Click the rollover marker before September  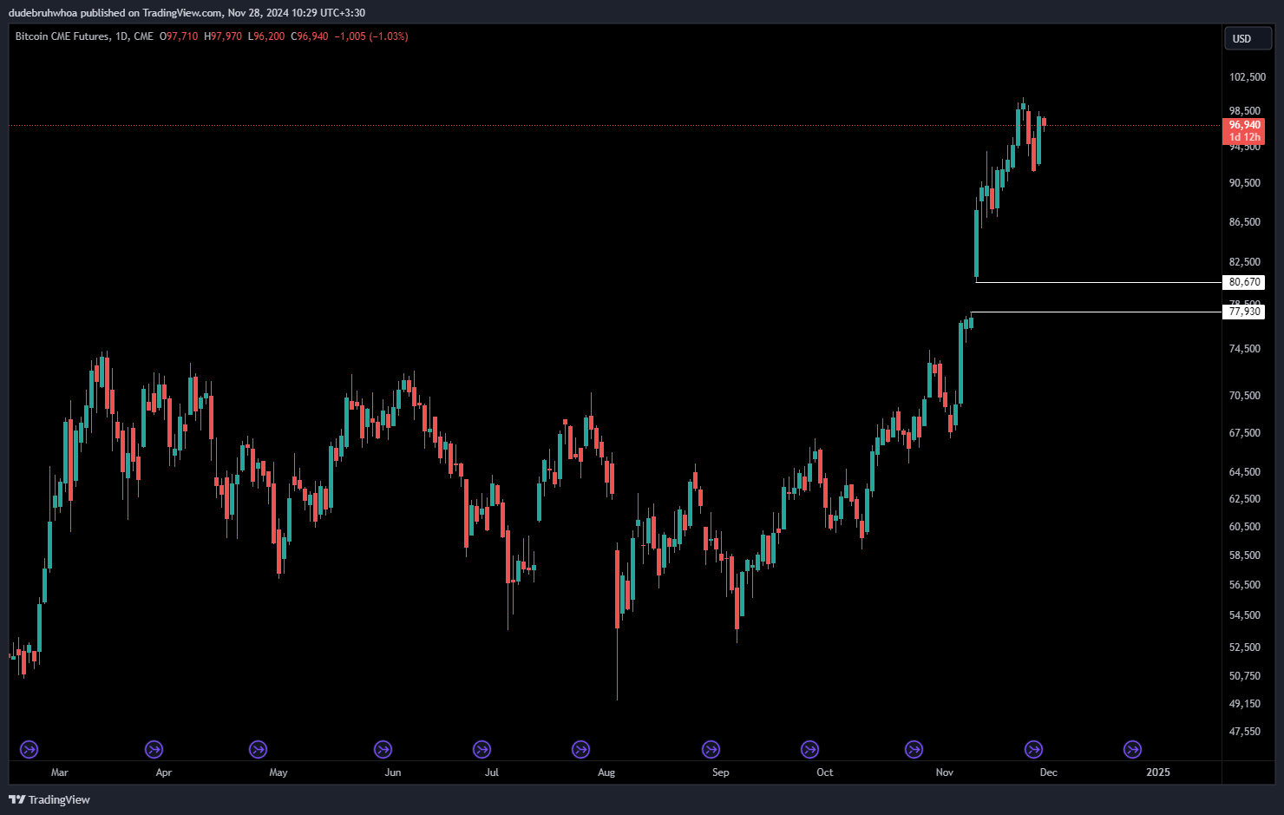711,749
